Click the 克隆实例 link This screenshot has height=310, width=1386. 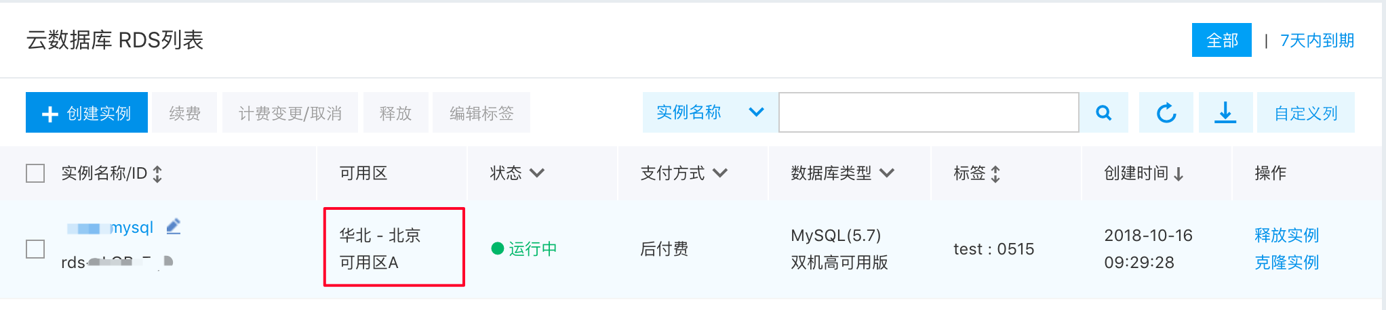pos(1286,262)
